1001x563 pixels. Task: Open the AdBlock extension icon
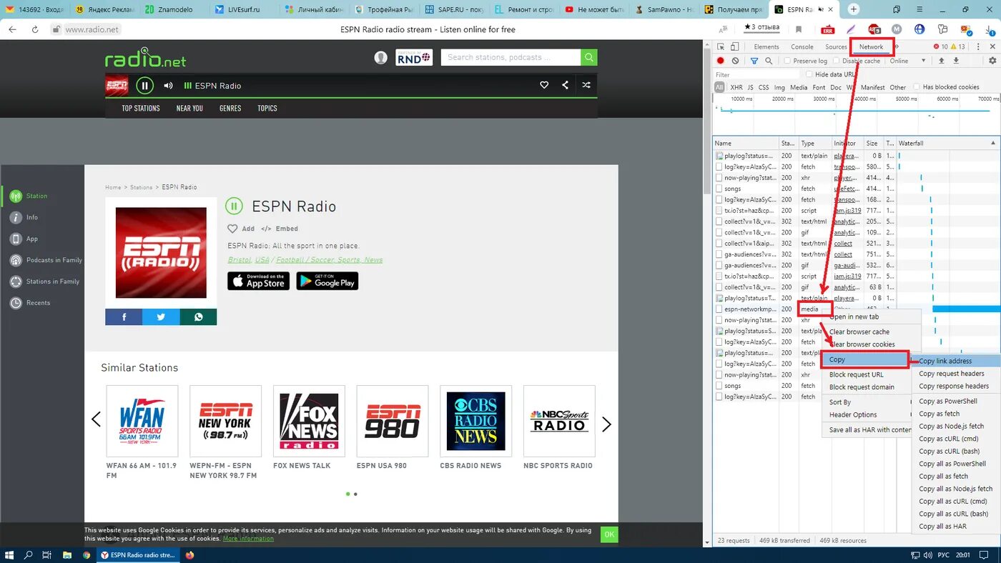tap(874, 29)
